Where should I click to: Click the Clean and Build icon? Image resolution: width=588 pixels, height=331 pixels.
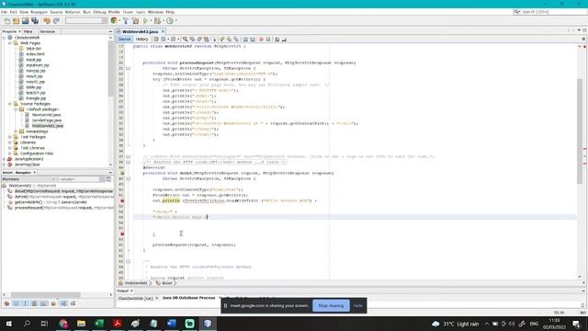click(x=135, y=21)
